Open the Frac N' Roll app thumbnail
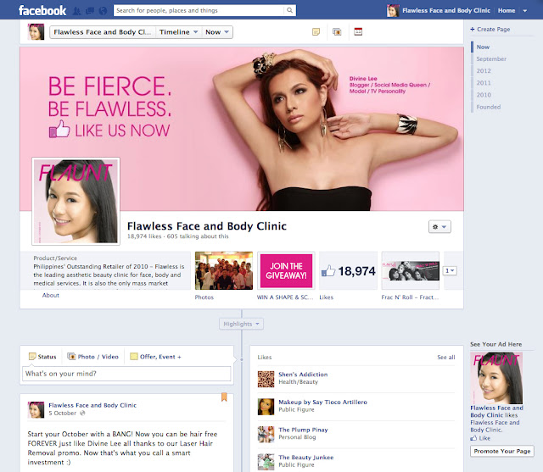The image size is (543, 472). tap(411, 271)
